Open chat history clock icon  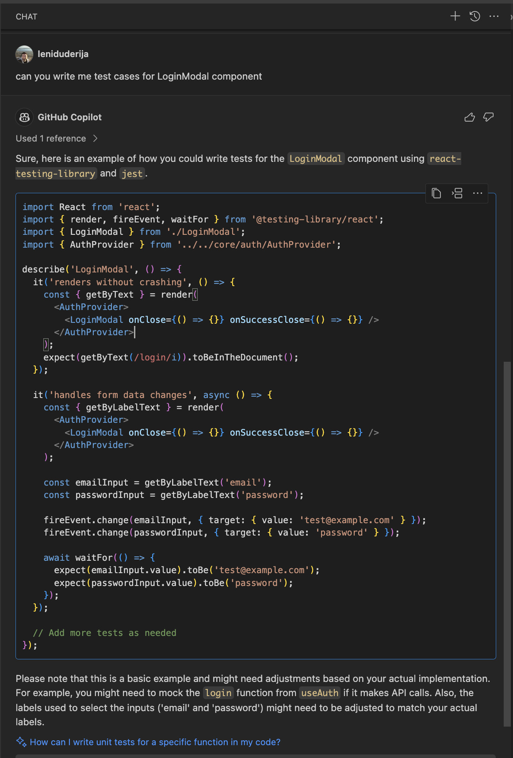pyautogui.click(x=475, y=16)
